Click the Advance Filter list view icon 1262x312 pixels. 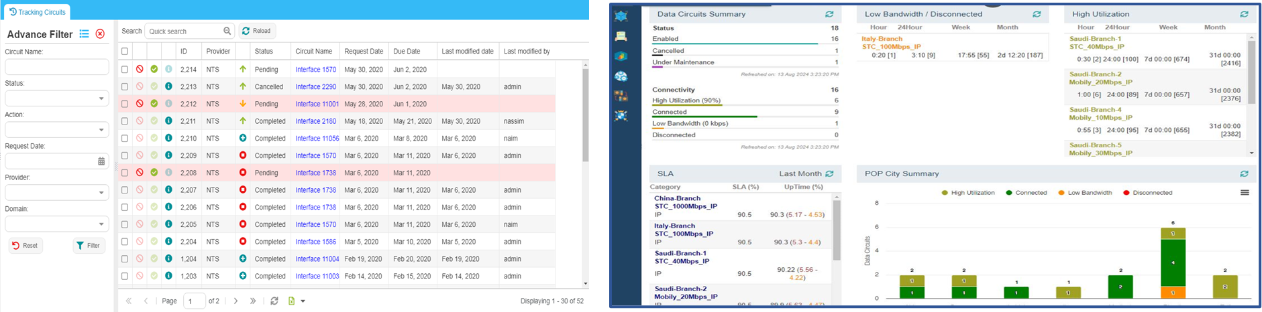[x=84, y=34]
